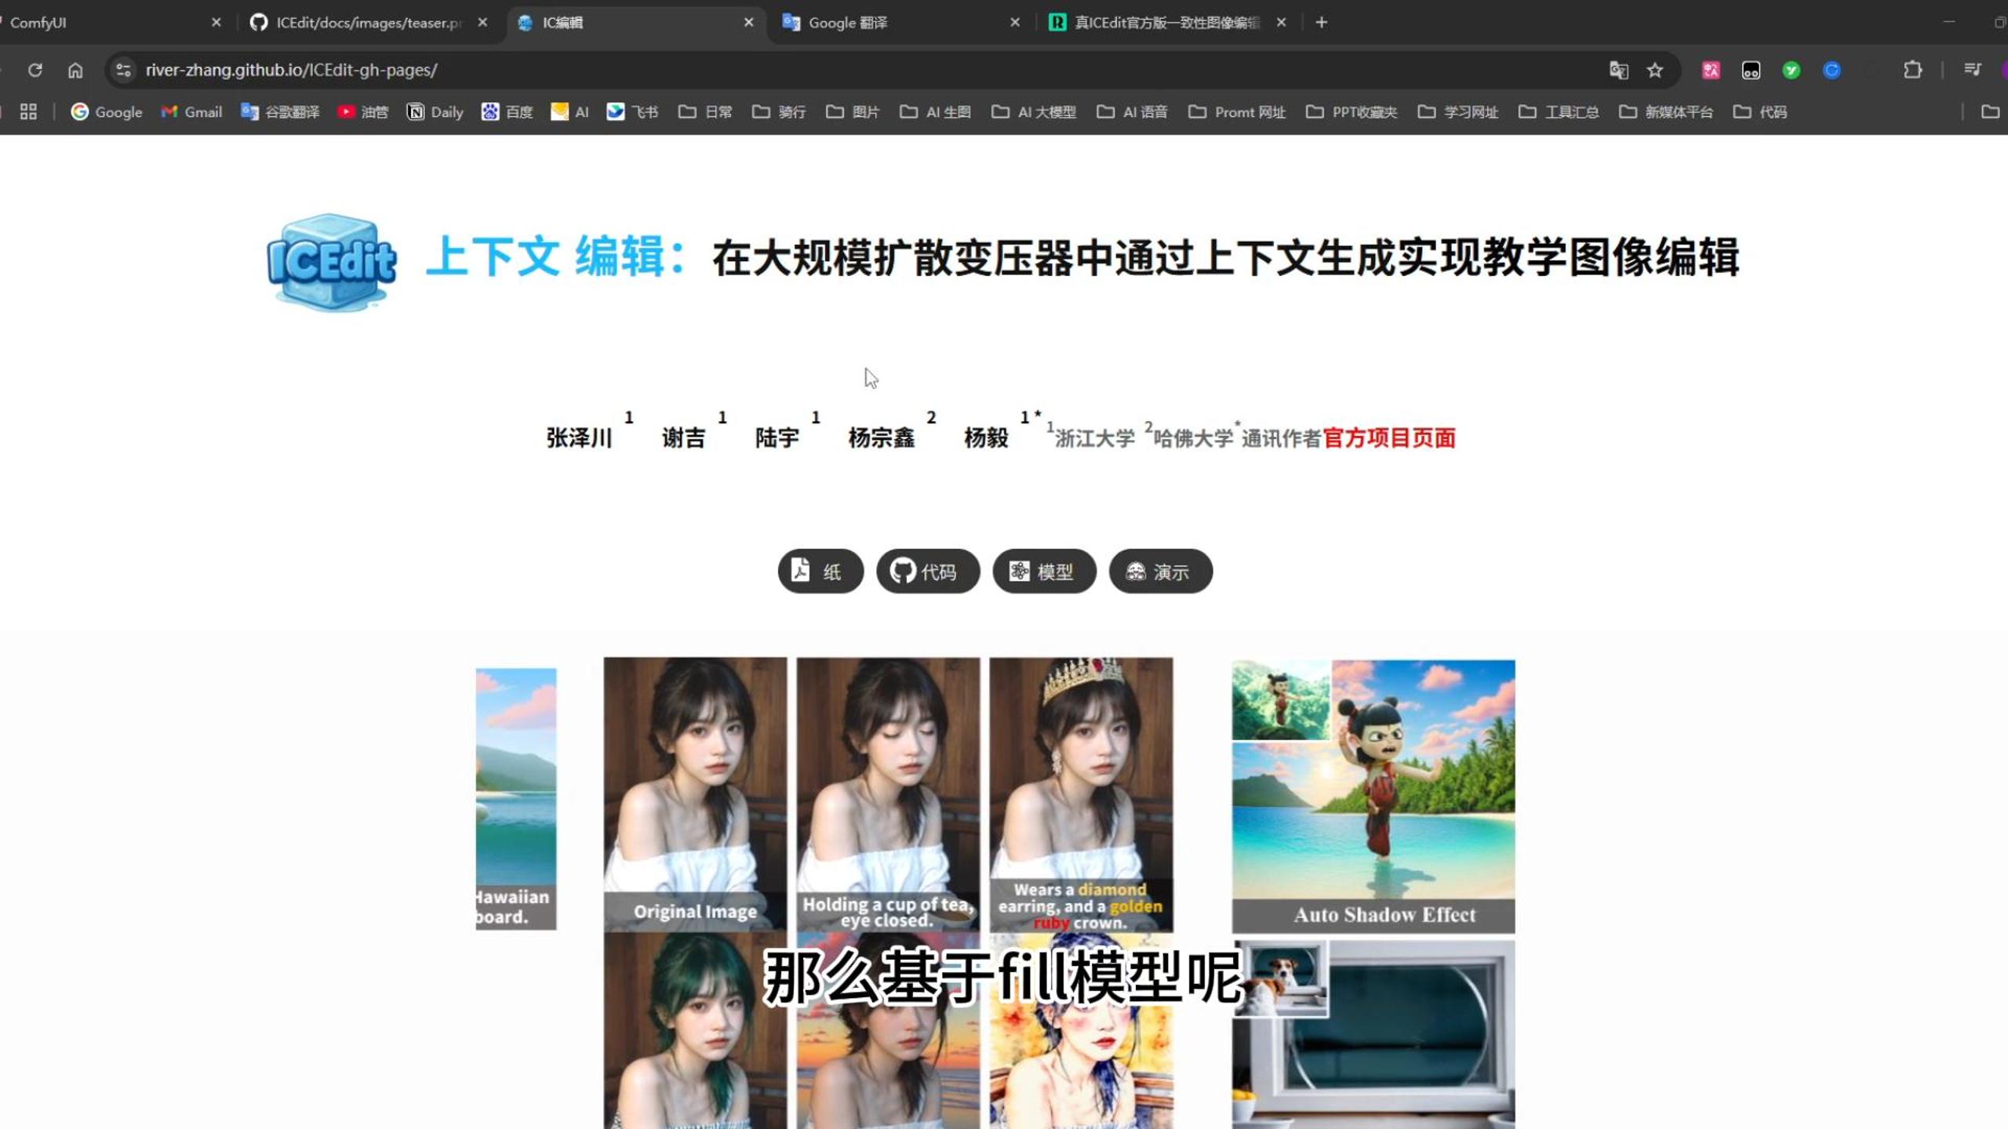Open the 官方项目页面 red link
Viewport: 2008px width, 1129px height.
pyautogui.click(x=1388, y=437)
